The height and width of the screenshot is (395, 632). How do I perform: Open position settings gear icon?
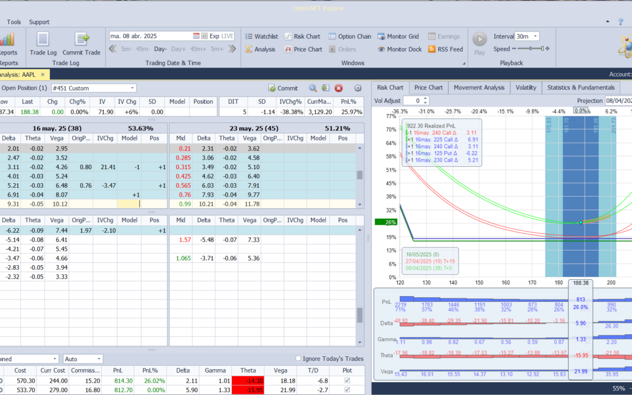(358, 88)
